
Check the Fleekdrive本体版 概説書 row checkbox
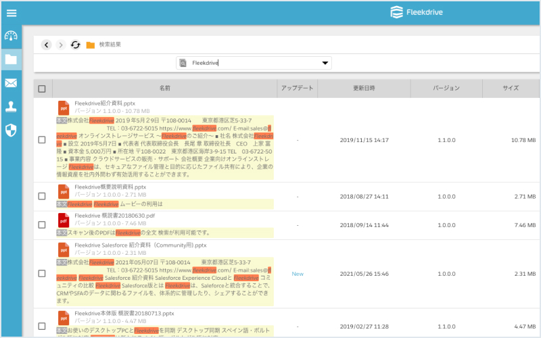click(x=42, y=326)
